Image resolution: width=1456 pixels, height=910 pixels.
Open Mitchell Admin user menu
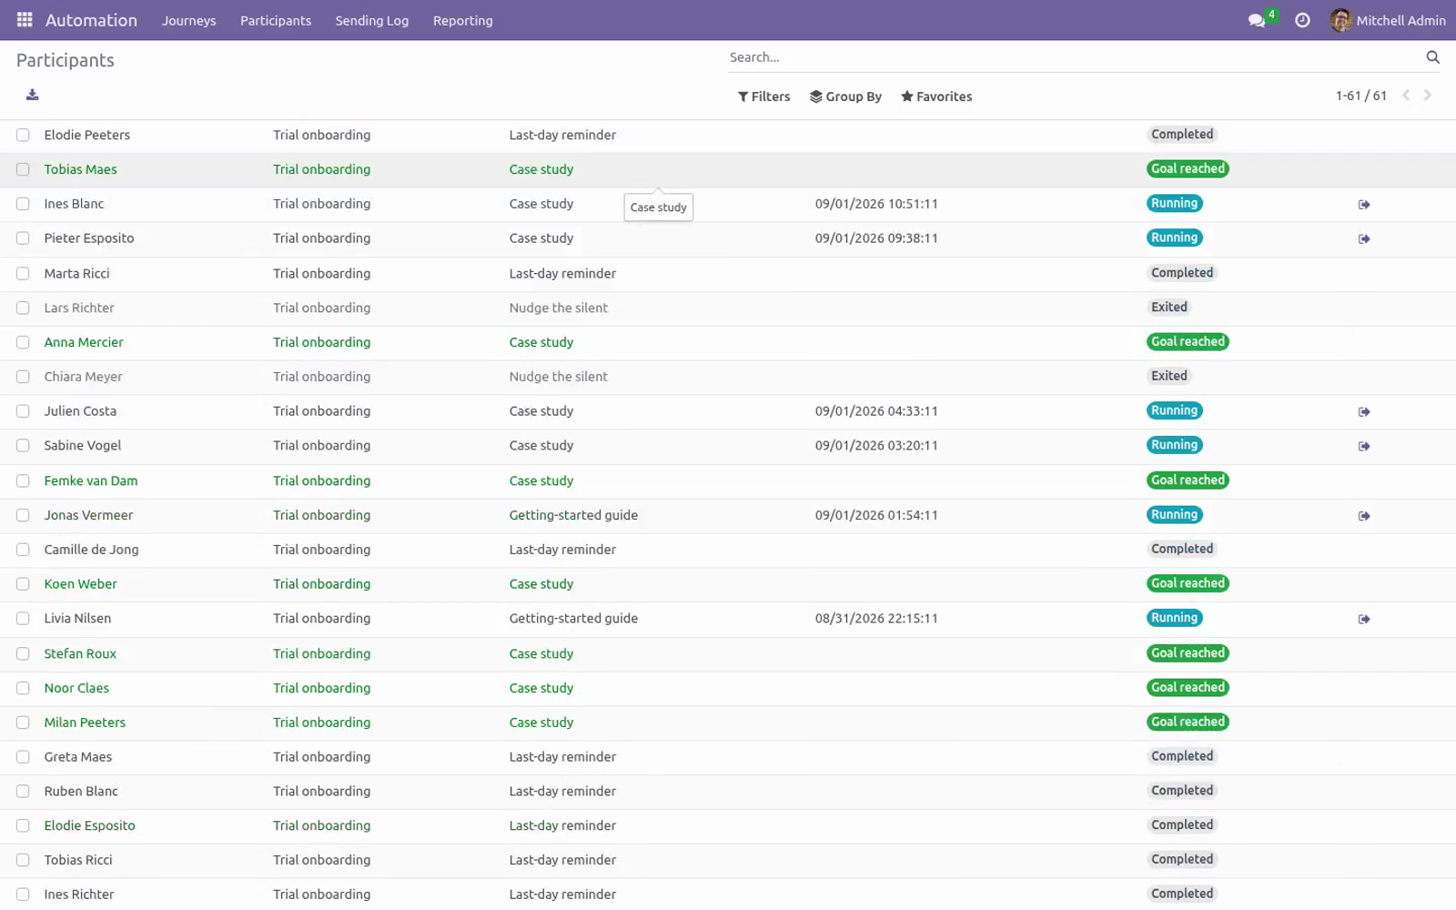(x=1388, y=20)
